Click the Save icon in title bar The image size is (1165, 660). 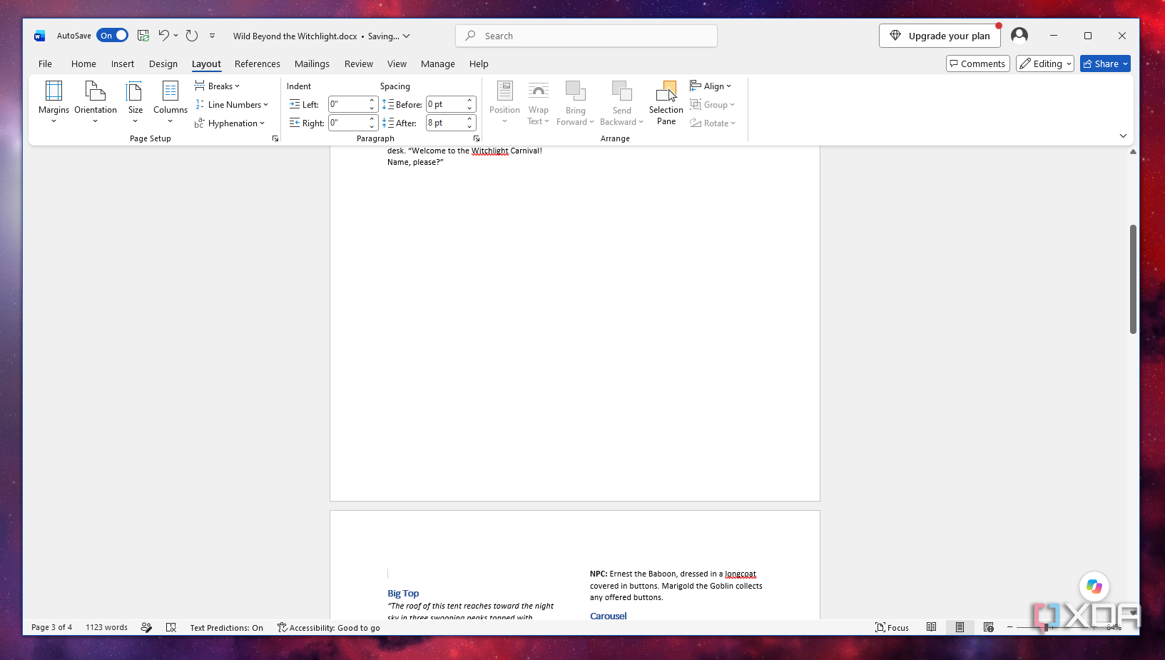(x=143, y=36)
